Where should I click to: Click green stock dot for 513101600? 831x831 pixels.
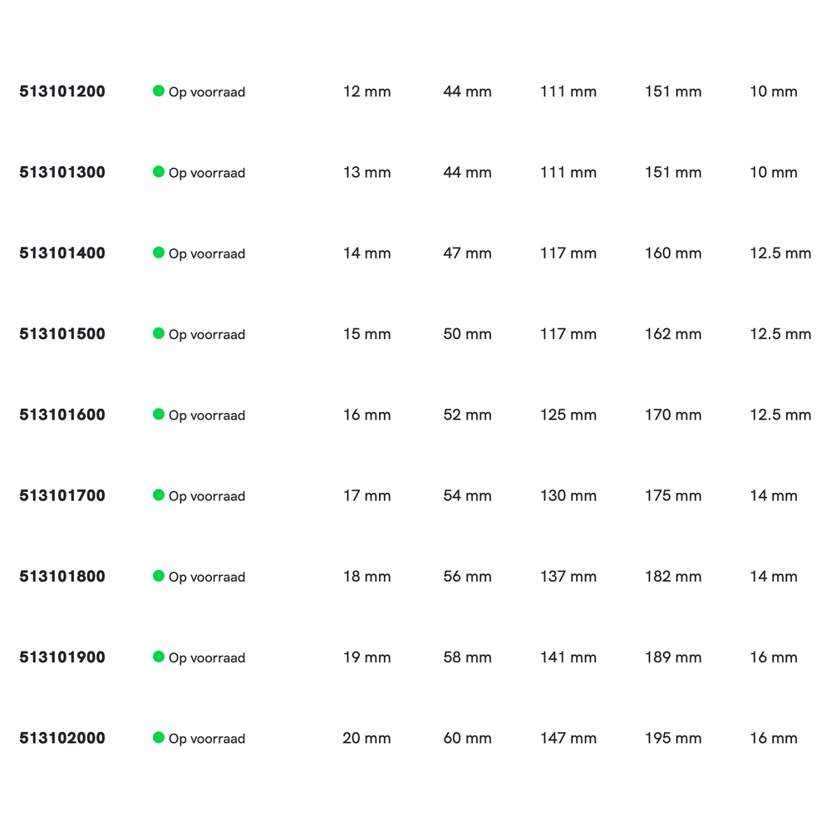(x=159, y=414)
